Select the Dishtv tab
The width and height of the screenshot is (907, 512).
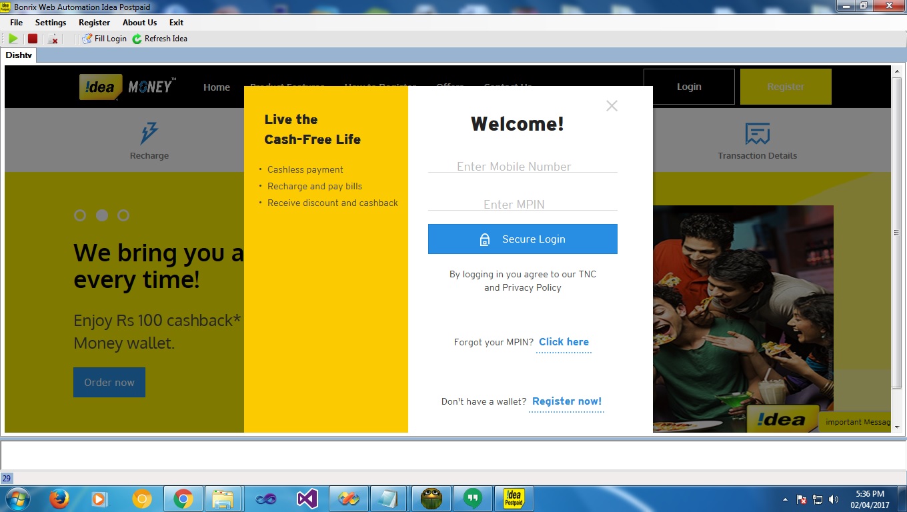[x=19, y=55]
